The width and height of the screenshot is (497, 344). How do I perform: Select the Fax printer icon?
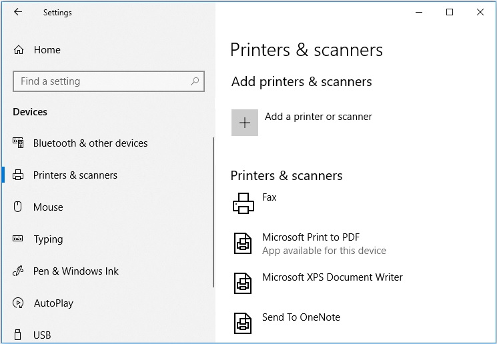click(x=243, y=203)
